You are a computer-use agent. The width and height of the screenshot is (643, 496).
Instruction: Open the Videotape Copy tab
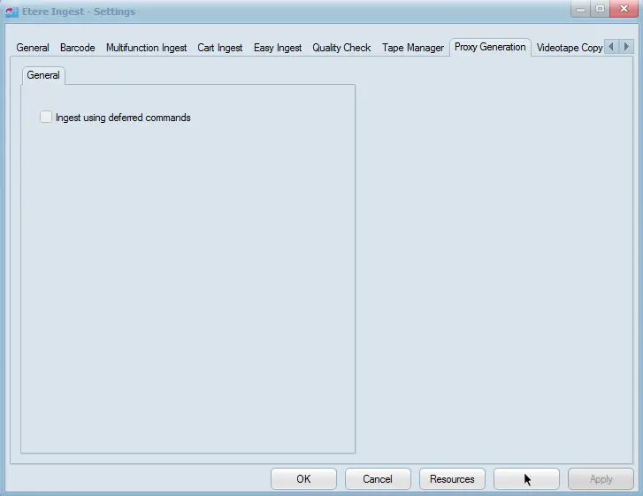[569, 48]
